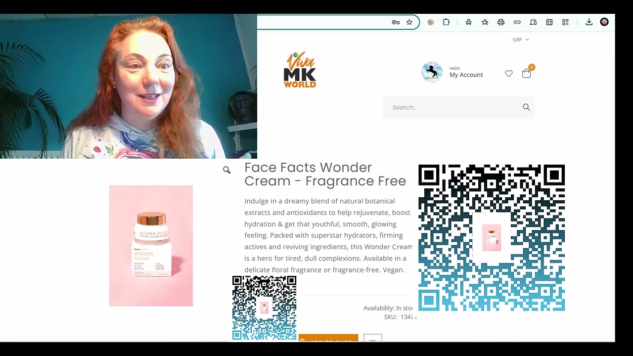Click the small QR code overlay
633x356 pixels.
[x=265, y=308]
